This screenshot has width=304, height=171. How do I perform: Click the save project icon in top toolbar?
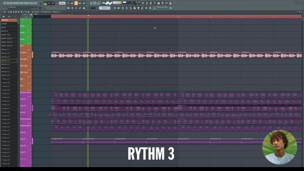click(158, 3)
